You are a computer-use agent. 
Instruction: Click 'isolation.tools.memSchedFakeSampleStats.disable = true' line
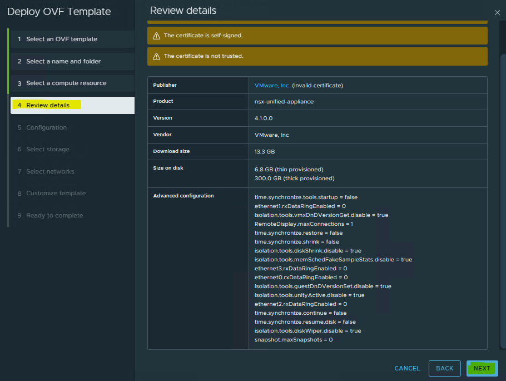point(333,260)
